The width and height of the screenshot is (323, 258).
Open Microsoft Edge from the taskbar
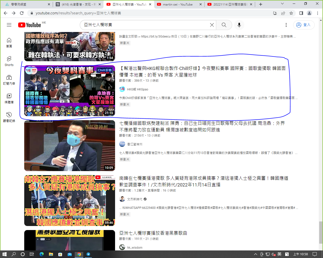click(x=41, y=254)
